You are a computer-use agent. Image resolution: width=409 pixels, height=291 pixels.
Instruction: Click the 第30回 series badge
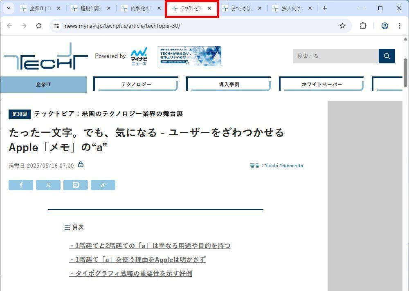tap(20, 114)
